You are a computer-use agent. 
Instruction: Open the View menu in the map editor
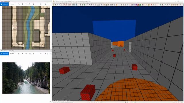[60, 3]
